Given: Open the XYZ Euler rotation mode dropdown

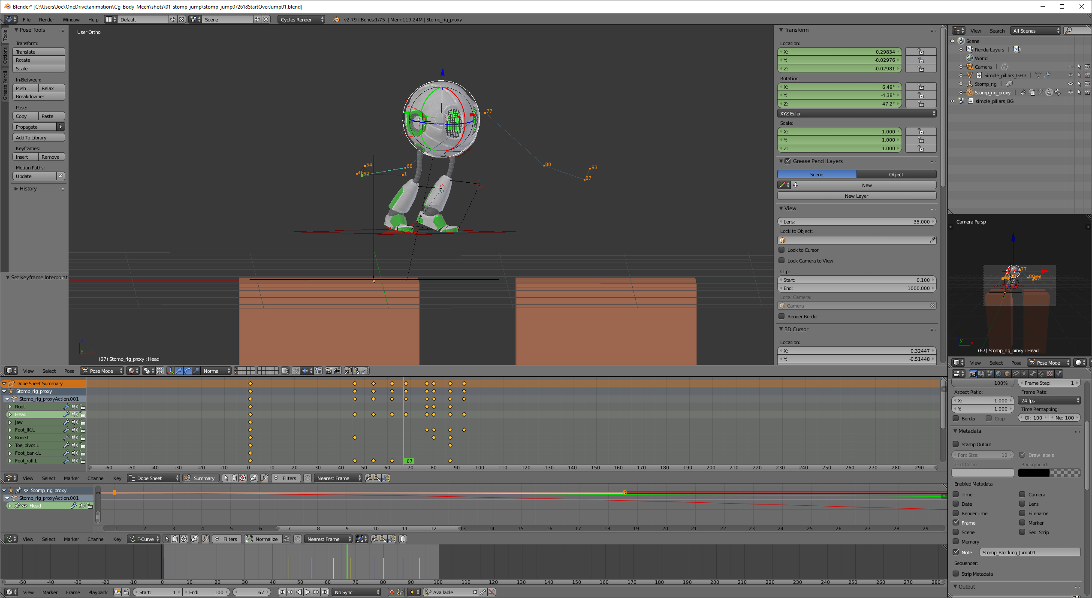Looking at the screenshot, I should pos(856,114).
